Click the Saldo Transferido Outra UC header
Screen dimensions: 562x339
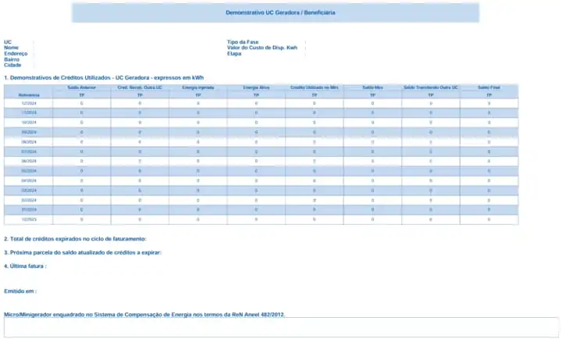(x=431, y=87)
